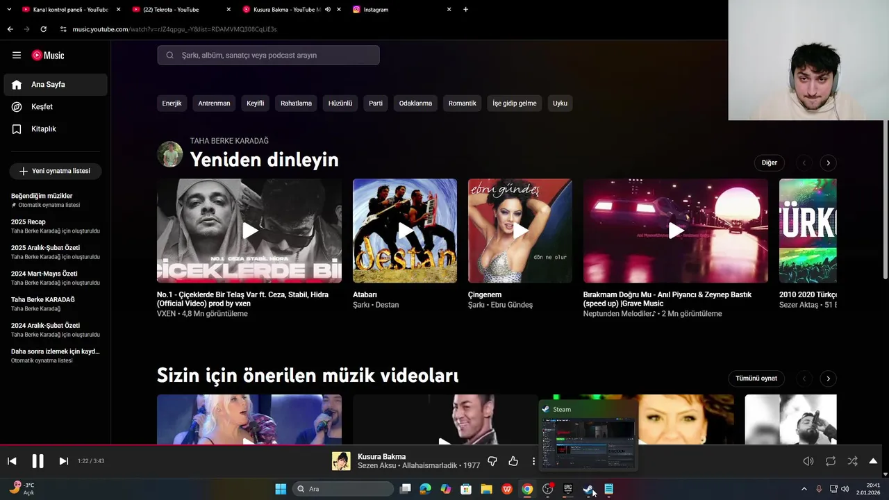This screenshot has height=500, width=889.
Task: Switch to the Instagram tab
Action: pos(403,10)
